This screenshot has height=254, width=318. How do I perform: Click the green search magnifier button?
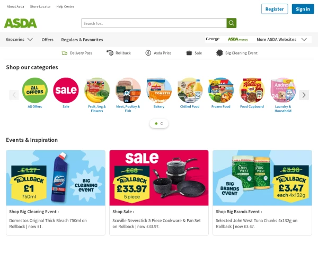point(232,23)
